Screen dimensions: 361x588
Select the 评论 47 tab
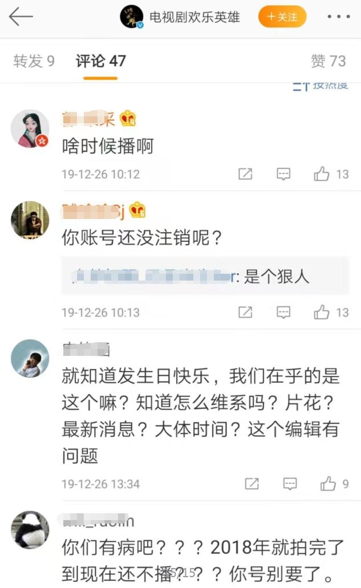pos(101,61)
